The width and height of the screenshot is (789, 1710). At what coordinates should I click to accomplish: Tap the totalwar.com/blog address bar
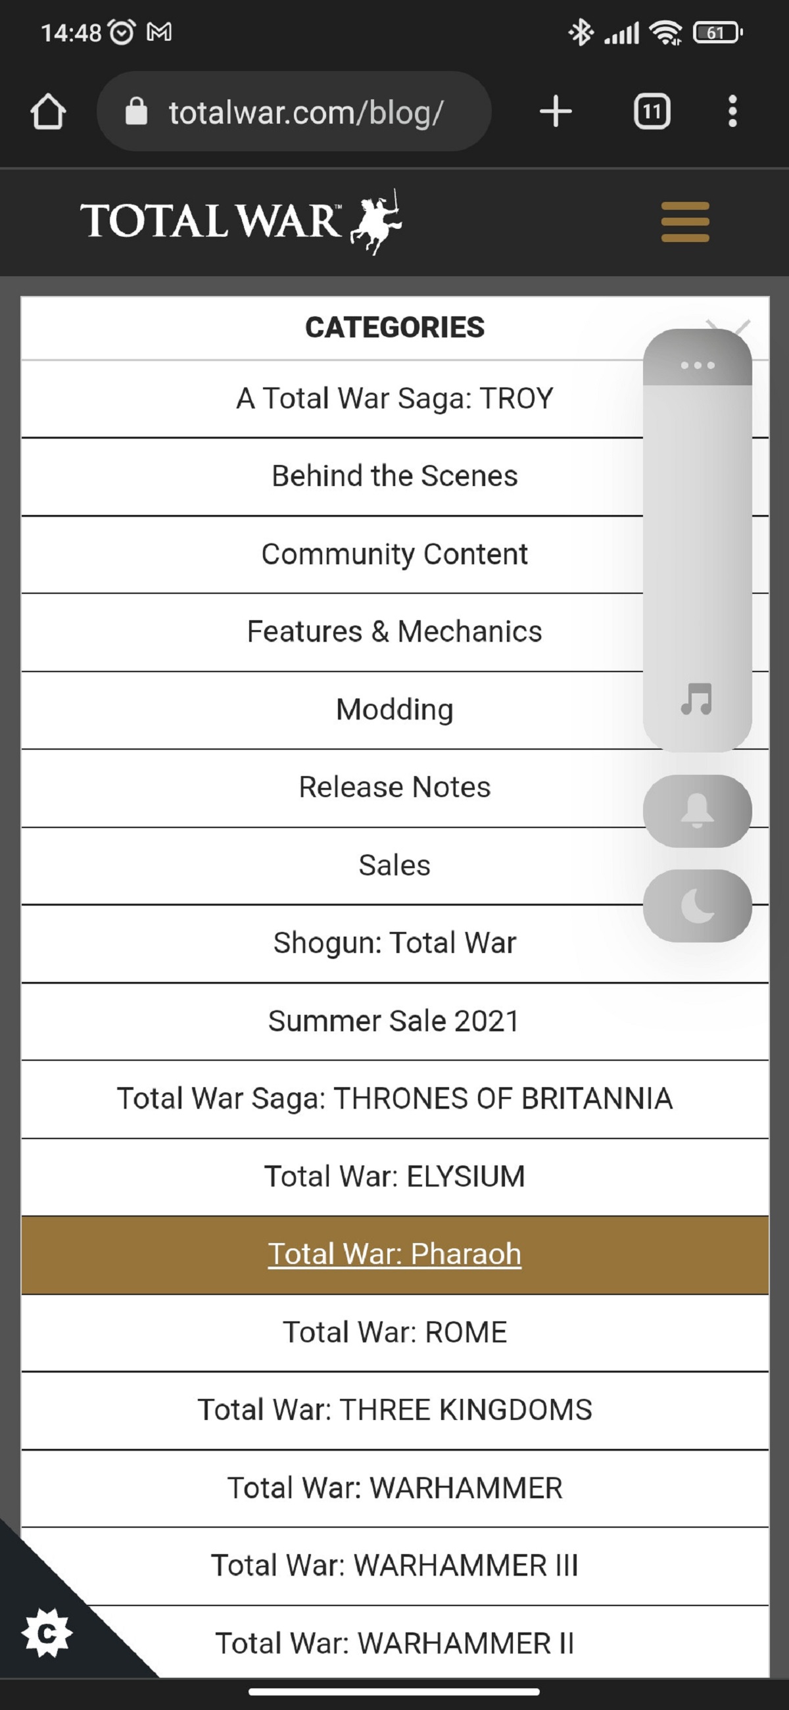[x=294, y=112]
